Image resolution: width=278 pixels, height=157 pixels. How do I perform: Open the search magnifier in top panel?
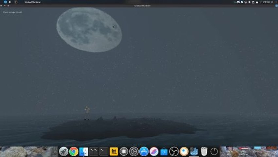point(272,2)
